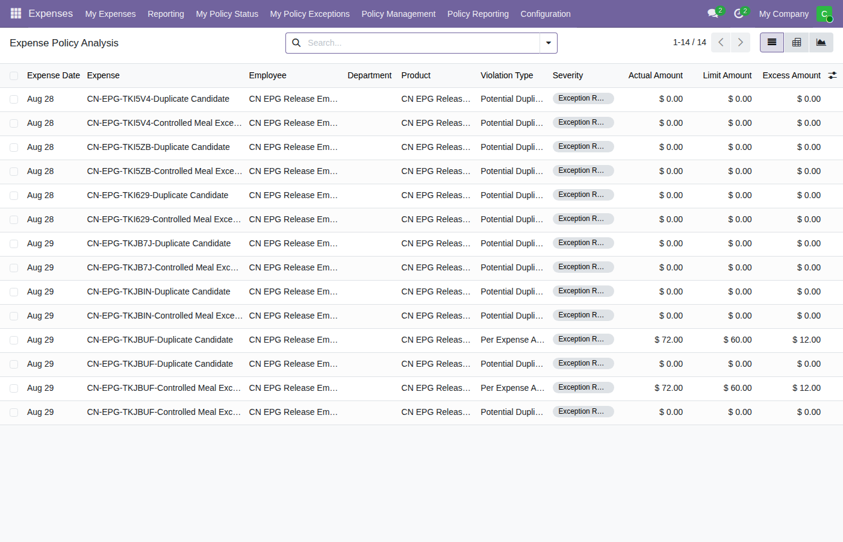
Task: Open the activities clock icon
Action: [739, 13]
